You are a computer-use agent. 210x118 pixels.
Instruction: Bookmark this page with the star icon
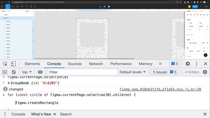point(180,2)
